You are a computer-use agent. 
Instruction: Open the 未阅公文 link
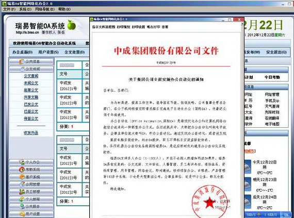coord(31,83)
